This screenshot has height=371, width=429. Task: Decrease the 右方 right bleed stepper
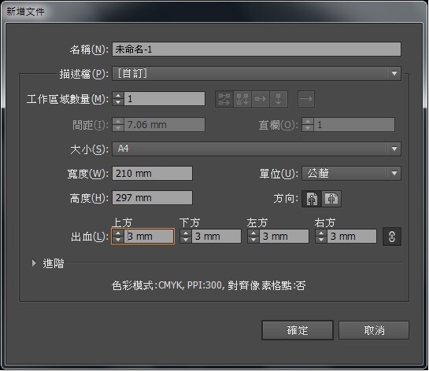321,240
